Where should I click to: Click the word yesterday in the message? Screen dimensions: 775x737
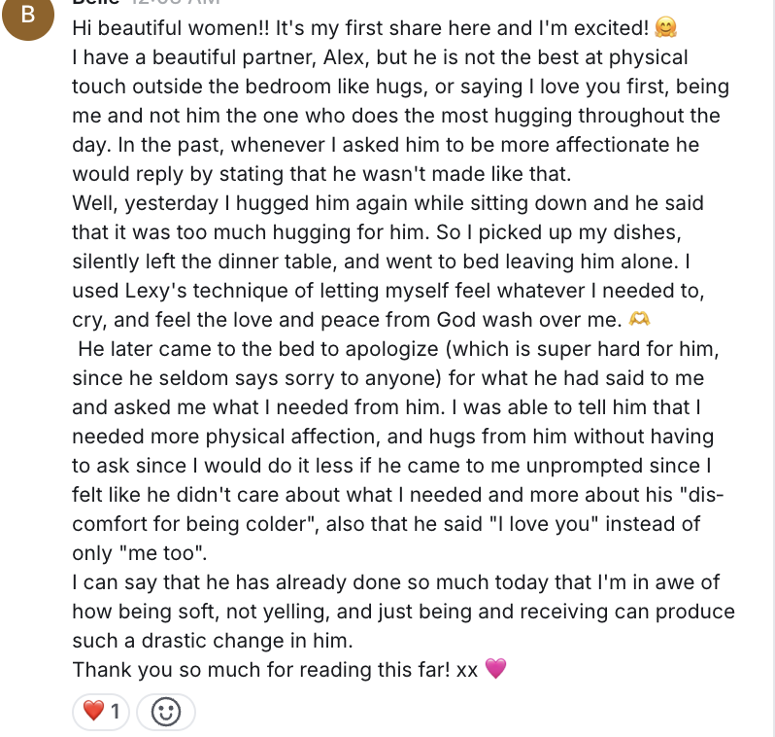point(172,203)
